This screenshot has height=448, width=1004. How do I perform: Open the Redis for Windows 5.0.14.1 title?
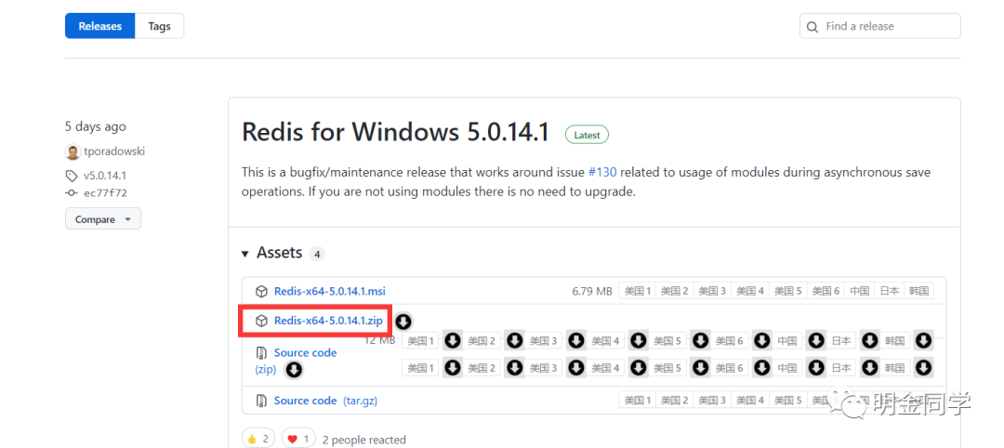pos(397,132)
